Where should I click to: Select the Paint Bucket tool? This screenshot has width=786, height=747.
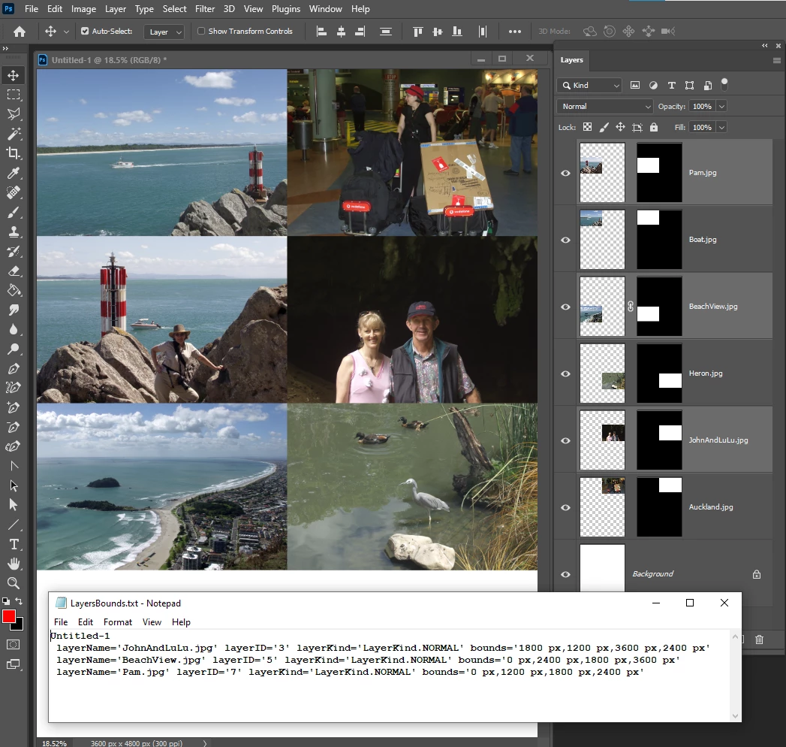pyautogui.click(x=14, y=291)
